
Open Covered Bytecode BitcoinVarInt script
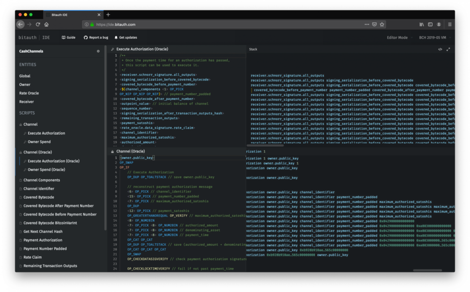50,223
